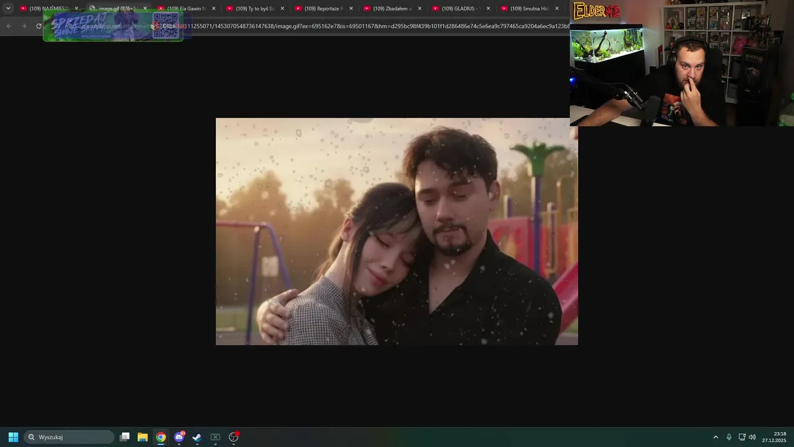
Task: Open File Explorer from the taskbar
Action: pyautogui.click(x=143, y=437)
